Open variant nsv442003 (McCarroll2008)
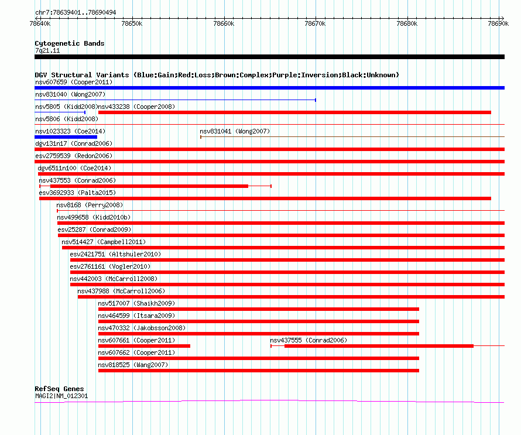Viewport: 521px width, 435px height. coord(114,279)
